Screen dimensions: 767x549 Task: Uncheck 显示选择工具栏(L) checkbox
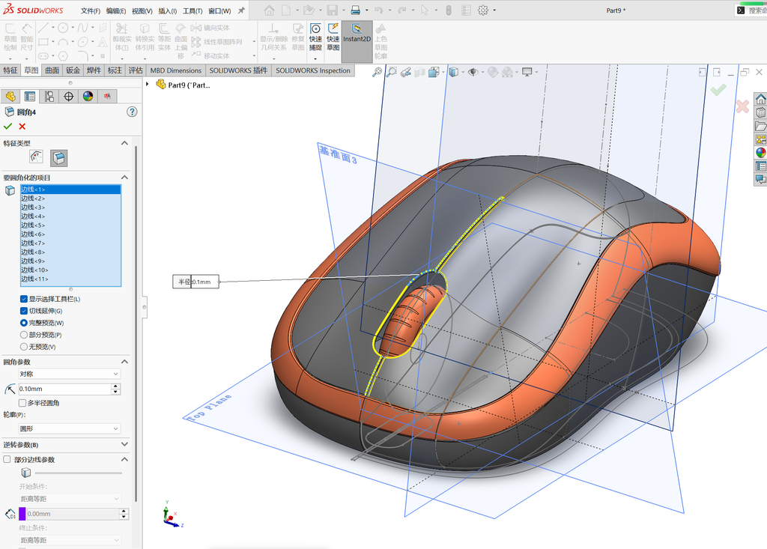[23, 299]
